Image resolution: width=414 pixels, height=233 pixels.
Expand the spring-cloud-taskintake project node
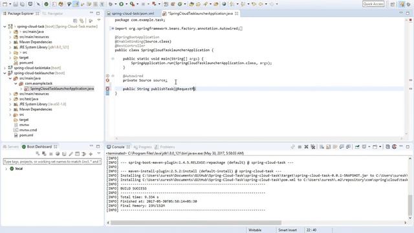pos(5,68)
